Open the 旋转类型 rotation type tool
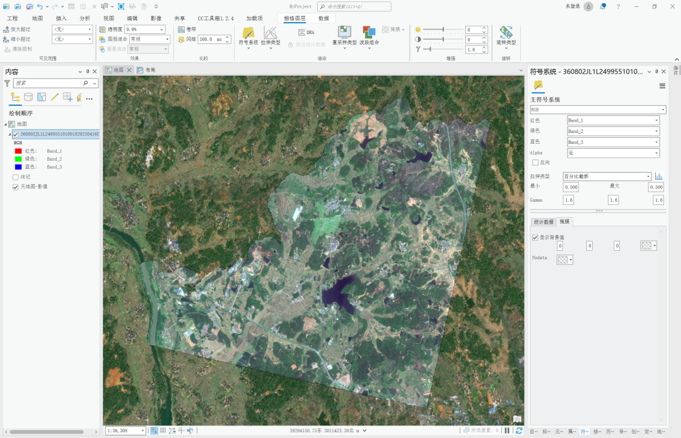The height and width of the screenshot is (438, 681). pos(506,36)
